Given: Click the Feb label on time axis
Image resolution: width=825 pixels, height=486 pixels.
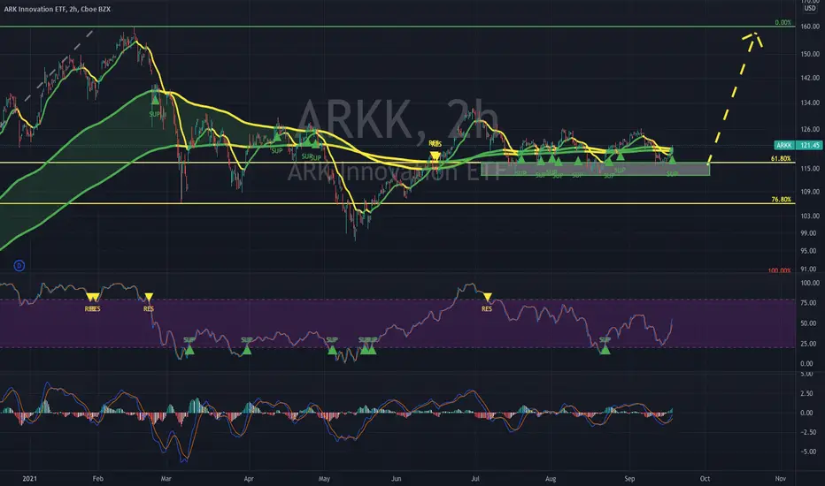Looking at the screenshot, I should (98, 479).
